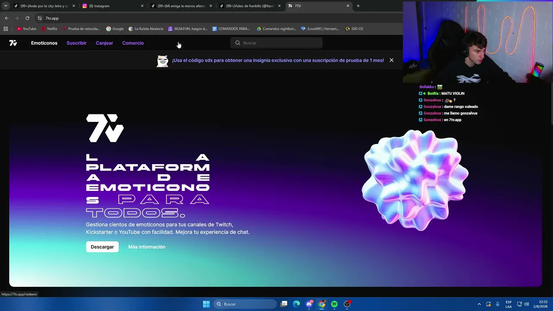Click the large 7TV hero logo
The image size is (553, 311).
click(105, 128)
